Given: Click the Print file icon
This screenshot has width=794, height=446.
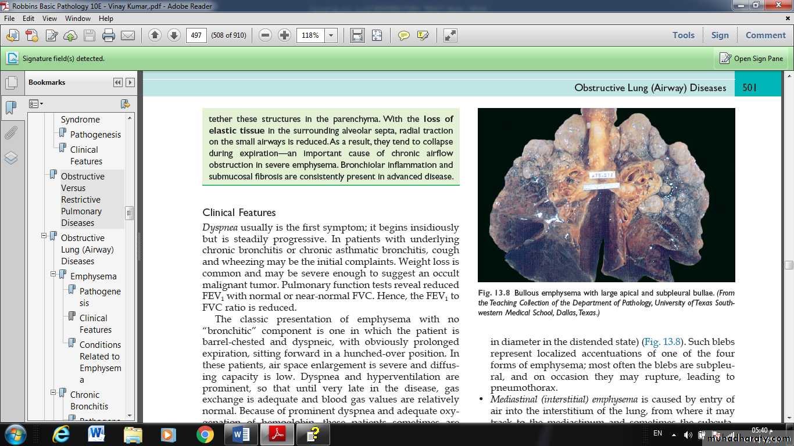Looking at the screenshot, I should point(108,35).
